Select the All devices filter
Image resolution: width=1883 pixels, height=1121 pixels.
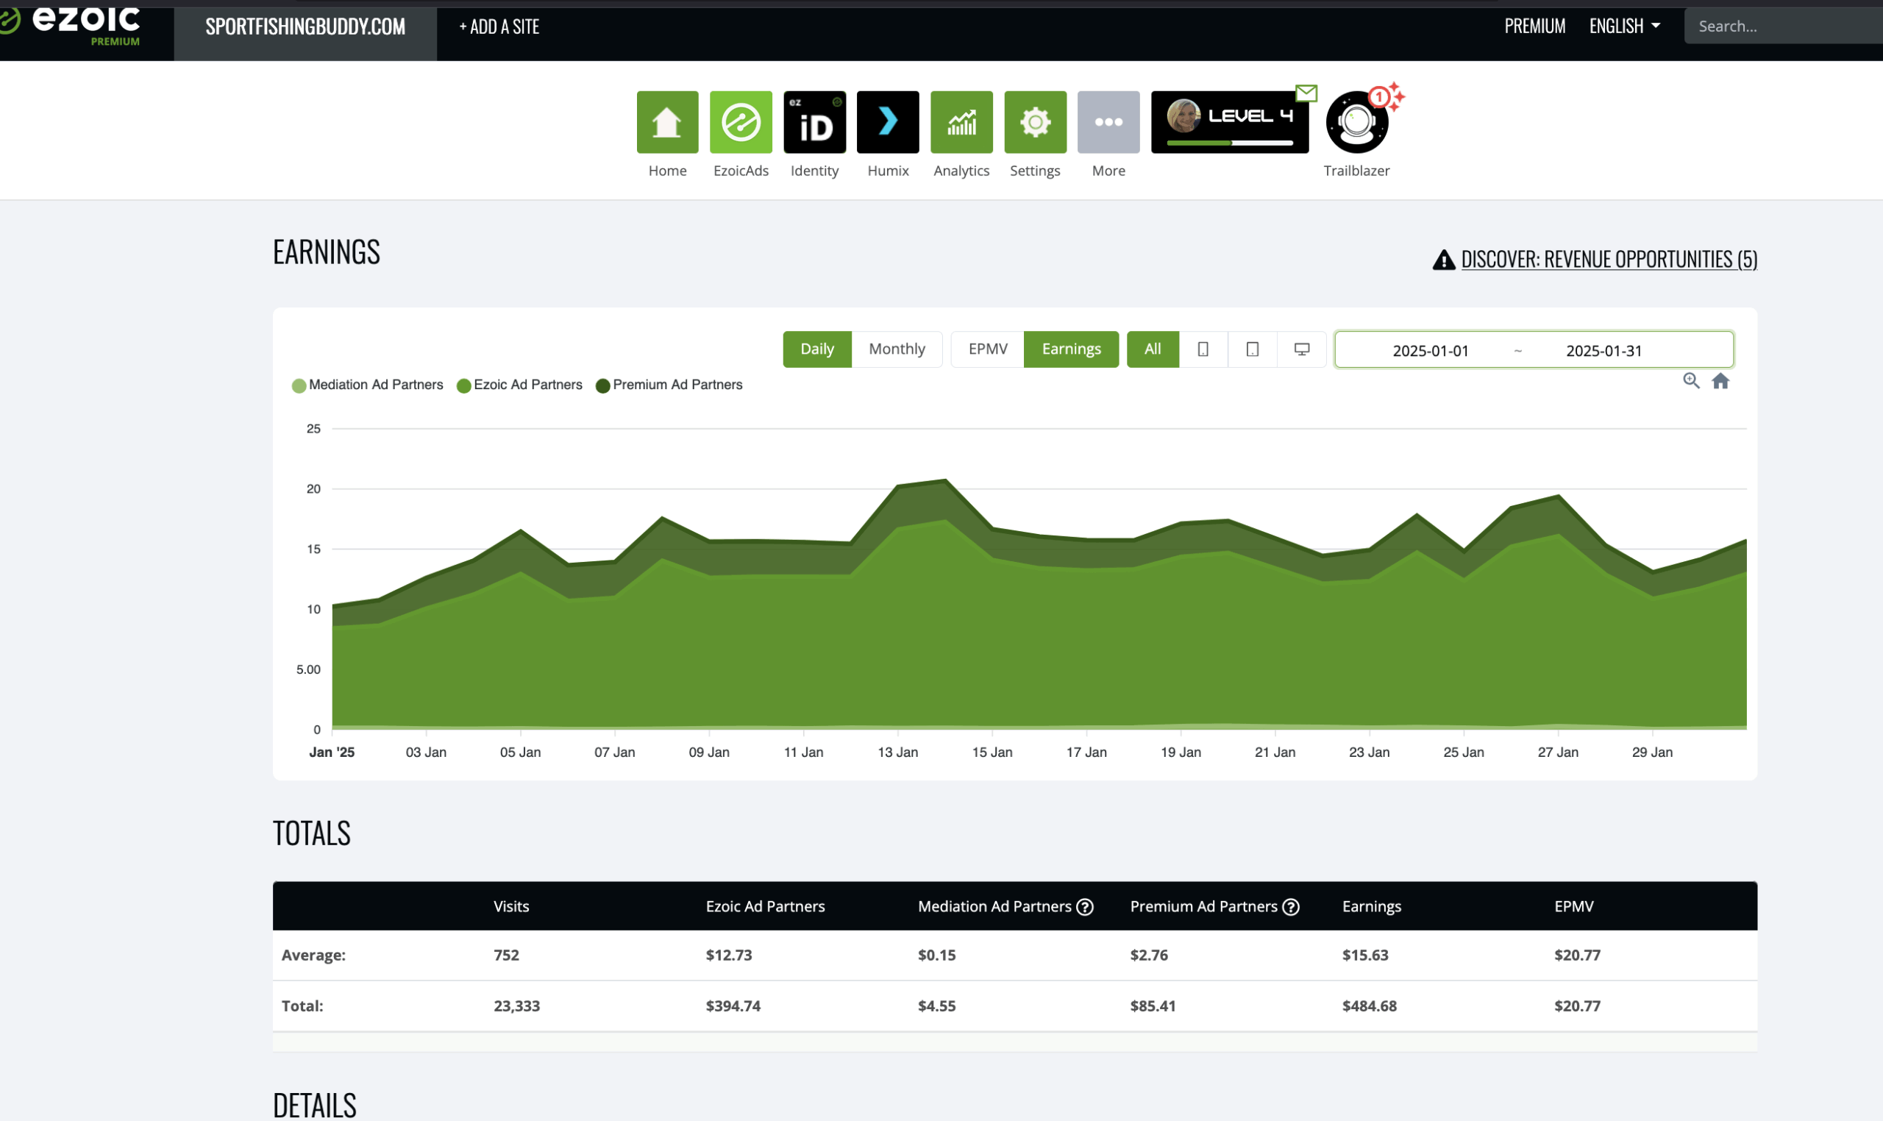(1153, 349)
